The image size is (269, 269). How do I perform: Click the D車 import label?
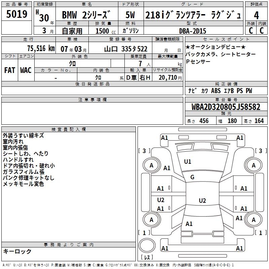pyautogui.click(x=131, y=78)
